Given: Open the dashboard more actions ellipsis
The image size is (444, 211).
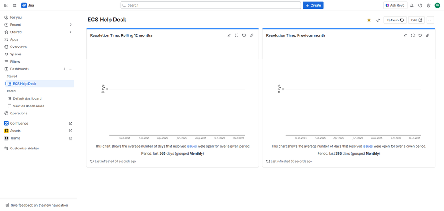Looking at the screenshot, I should point(430,20).
